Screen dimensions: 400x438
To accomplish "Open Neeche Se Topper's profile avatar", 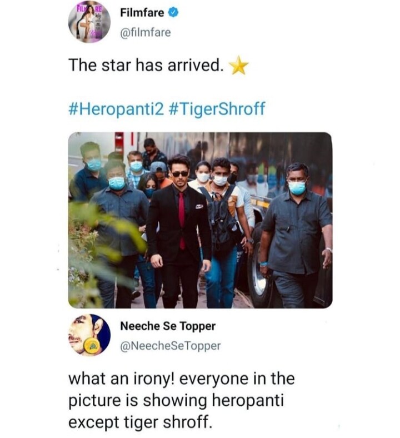I will (x=89, y=335).
